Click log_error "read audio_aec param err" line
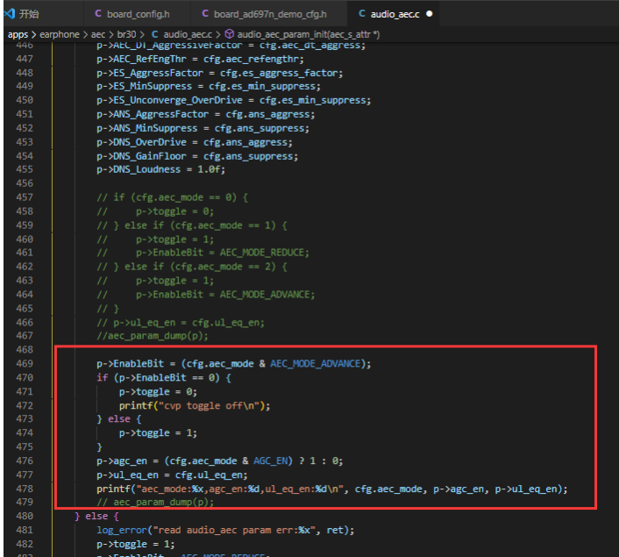This screenshot has width=619, height=557. pyautogui.click(x=225, y=530)
